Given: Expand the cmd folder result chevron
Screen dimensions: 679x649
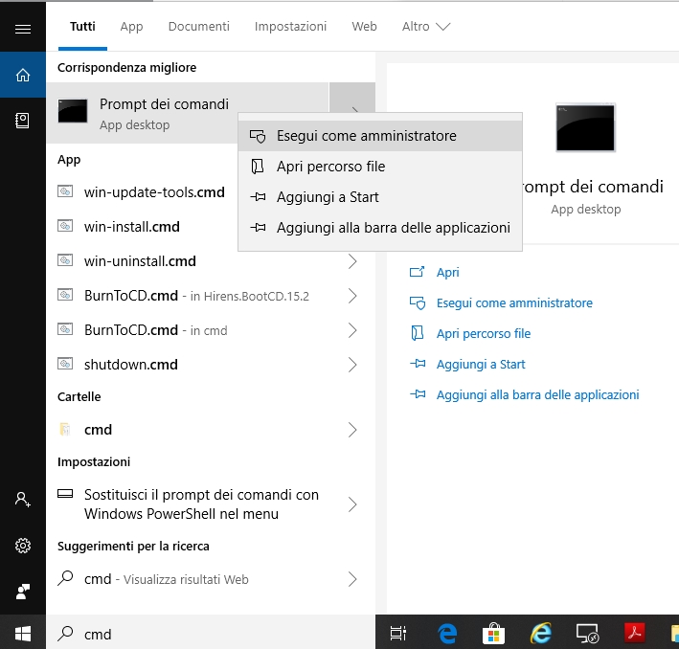Looking at the screenshot, I should pyautogui.click(x=352, y=430).
